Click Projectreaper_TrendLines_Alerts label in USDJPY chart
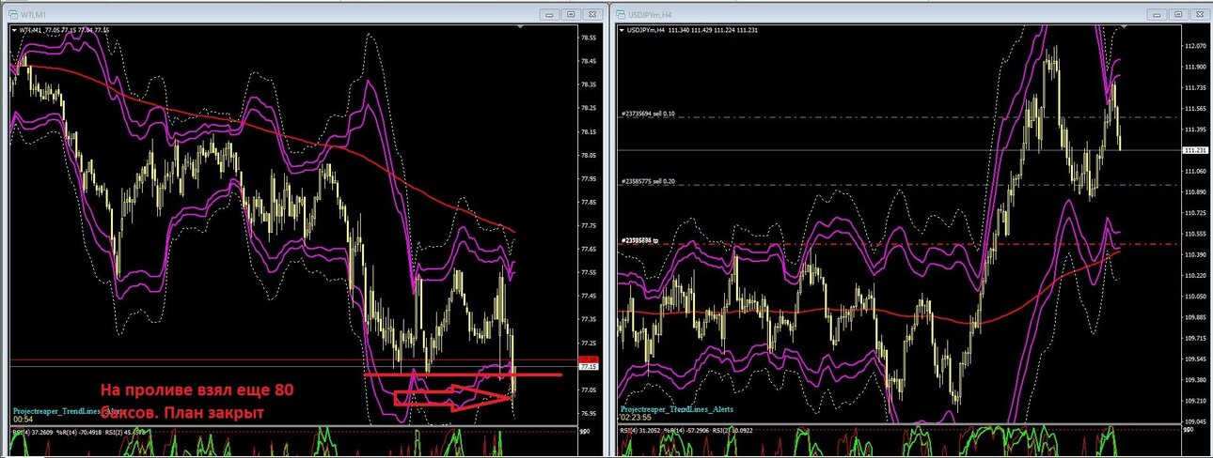This screenshot has width=1213, height=458. coord(677,409)
